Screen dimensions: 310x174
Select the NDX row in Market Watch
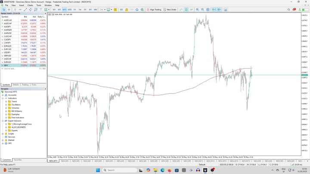coord(23,65)
